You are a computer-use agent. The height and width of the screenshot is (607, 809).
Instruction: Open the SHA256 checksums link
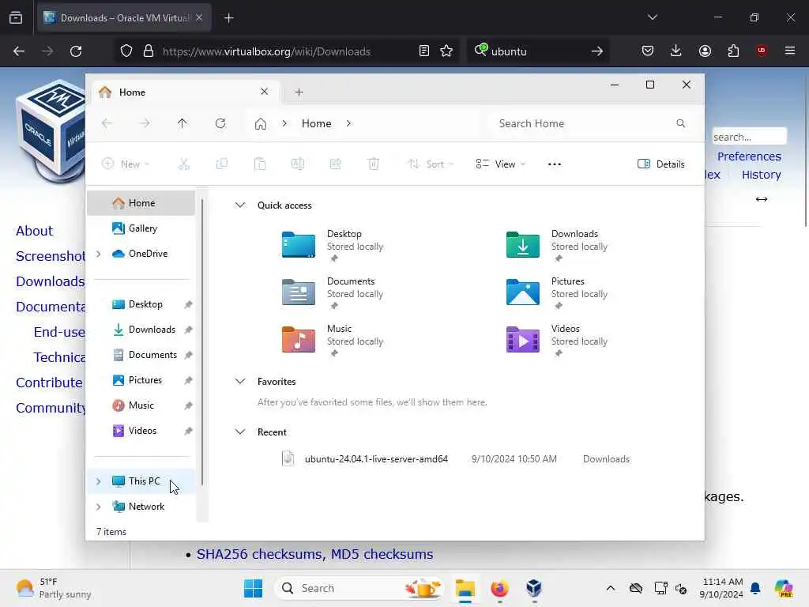260,554
